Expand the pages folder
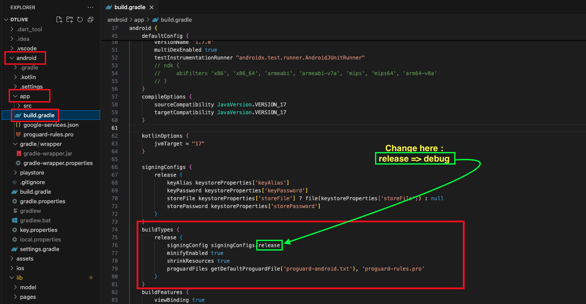The image size is (586, 304). [16, 297]
